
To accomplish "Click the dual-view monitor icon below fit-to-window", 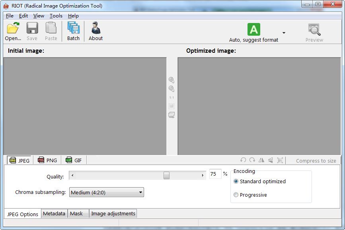I will tap(172, 115).
